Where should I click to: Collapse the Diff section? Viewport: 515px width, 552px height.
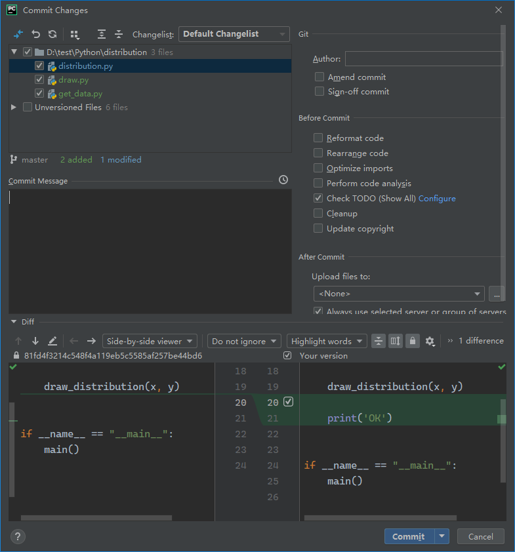14,321
